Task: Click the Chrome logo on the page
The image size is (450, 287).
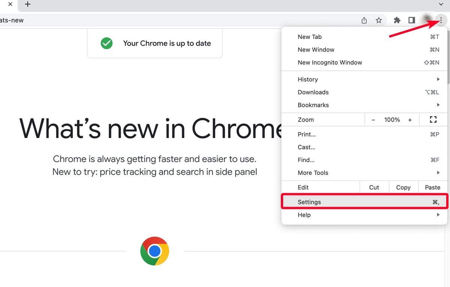Action: pos(154,251)
